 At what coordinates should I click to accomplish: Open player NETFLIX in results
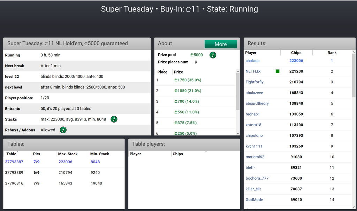coord(253,71)
